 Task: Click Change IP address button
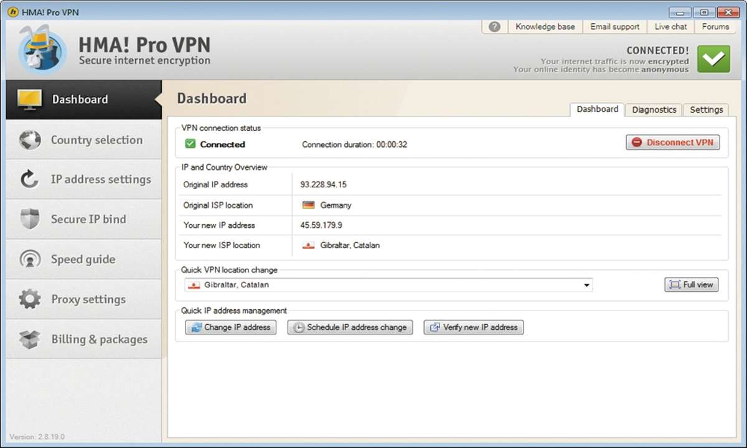point(230,327)
